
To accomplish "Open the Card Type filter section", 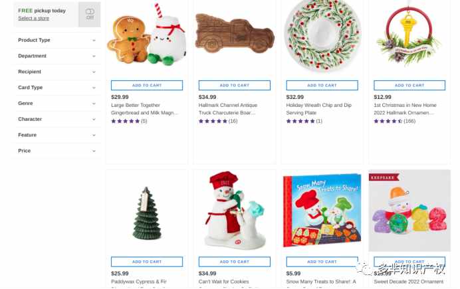I will [57, 88].
